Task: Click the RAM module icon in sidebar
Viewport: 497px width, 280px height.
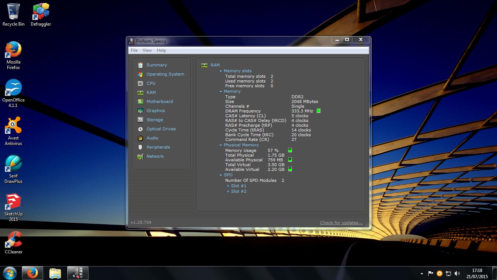Action: pos(140,92)
